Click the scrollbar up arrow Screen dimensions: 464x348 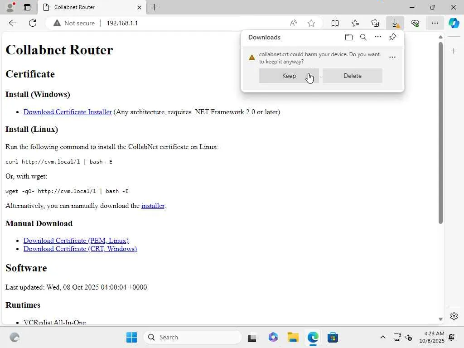pos(440,37)
